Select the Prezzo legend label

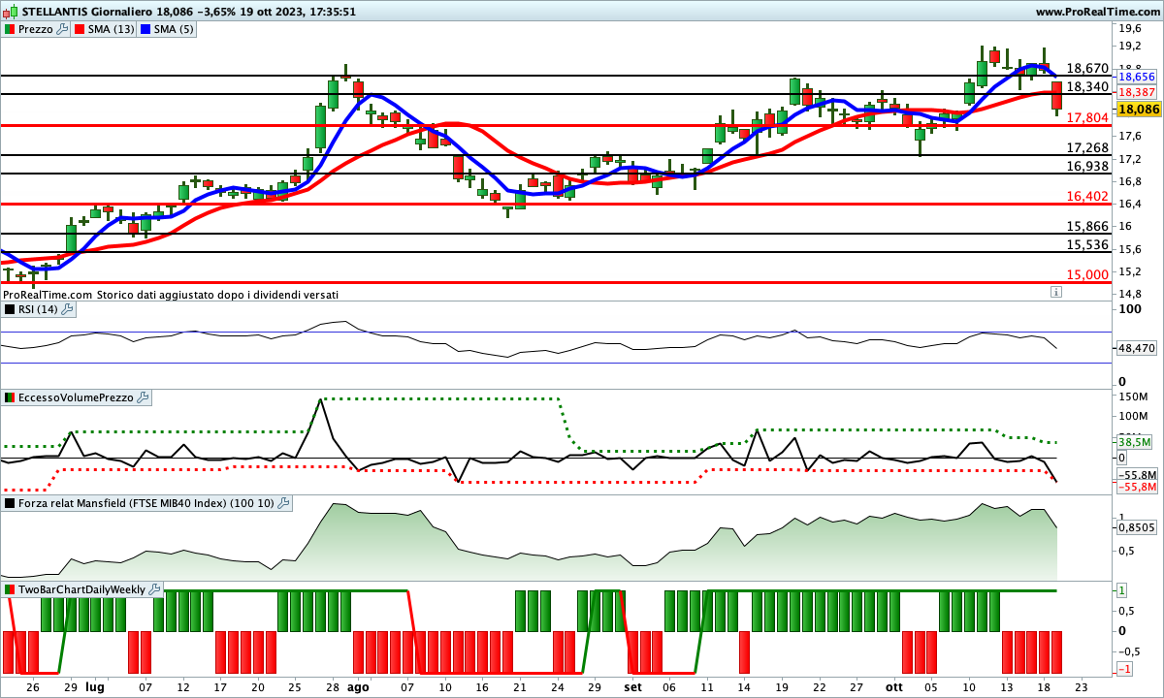pos(37,29)
